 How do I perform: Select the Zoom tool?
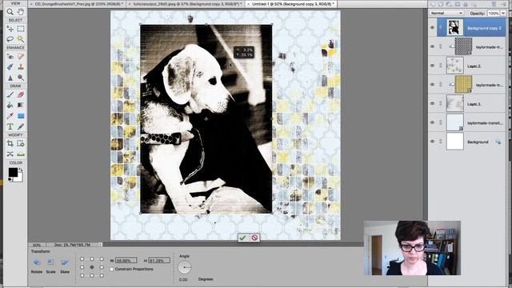click(x=10, y=12)
